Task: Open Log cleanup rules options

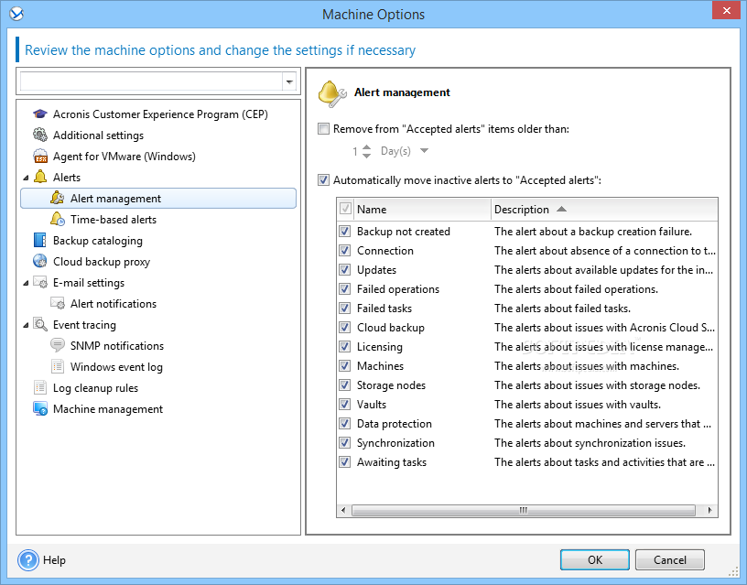Action: pos(95,388)
